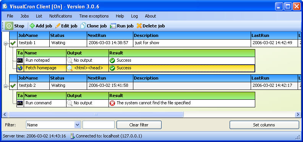The height and width of the screenshot is (142, 303).
Task: Open the Filter Name dropdown
Action: pos(77,125)
